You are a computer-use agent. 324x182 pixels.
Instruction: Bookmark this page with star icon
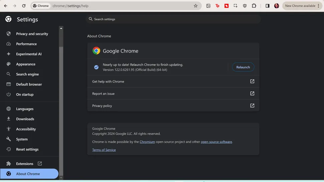(196, 6)
